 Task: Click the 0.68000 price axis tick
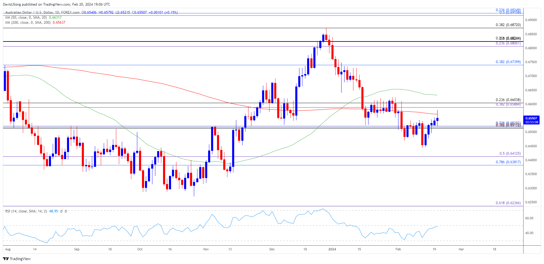(531, 48)
